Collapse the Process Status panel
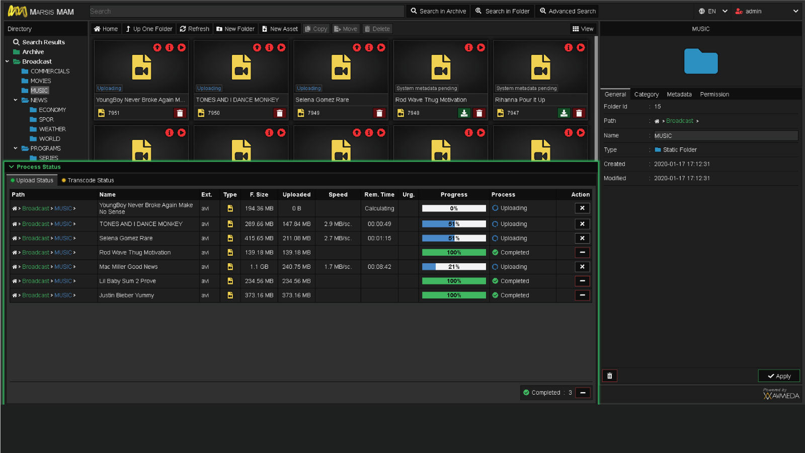 coord(12,167)
